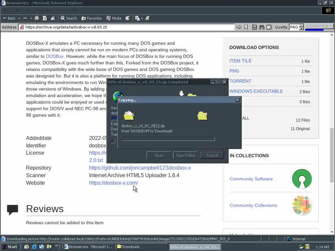Click the Reviews speech bubble icon
The width and height of the screenshot is (335, 251).
tap(13, 210)
